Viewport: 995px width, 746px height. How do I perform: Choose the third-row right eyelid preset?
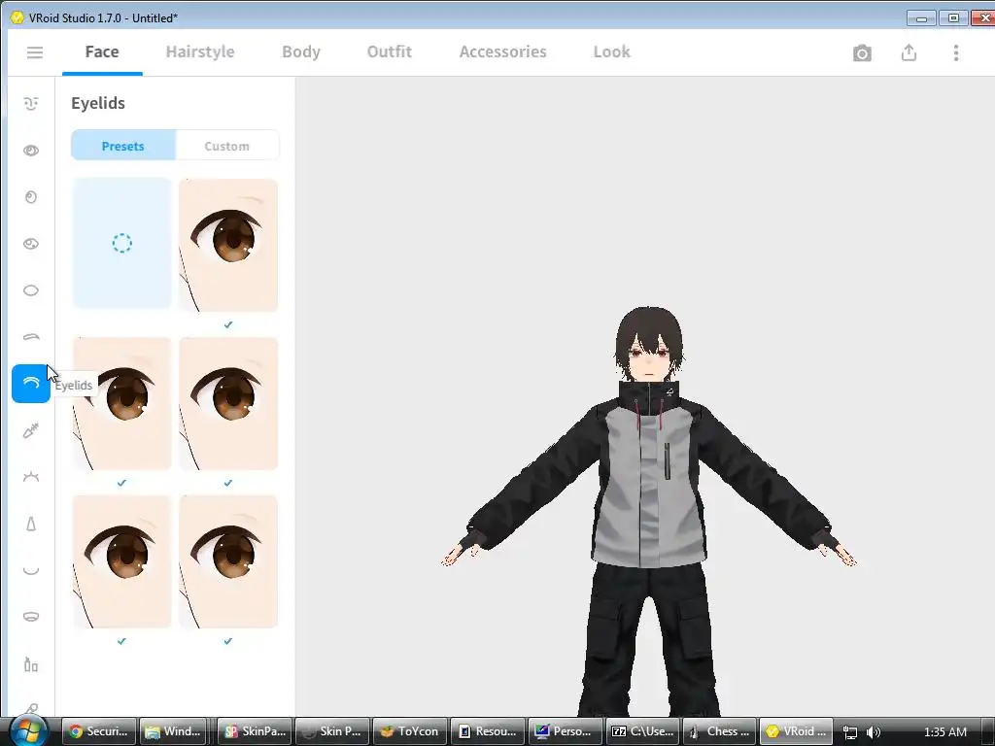[x=228, y=562]
